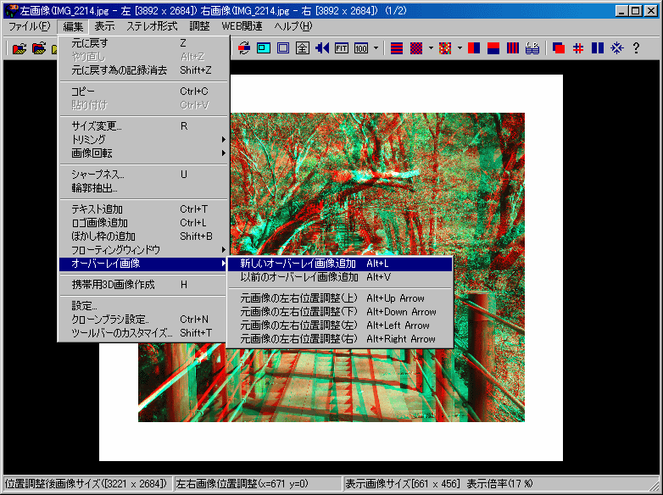Select 新しいオーバーレイ画像追加 in the submenu
663x495 pixels.
coord(340,264)
